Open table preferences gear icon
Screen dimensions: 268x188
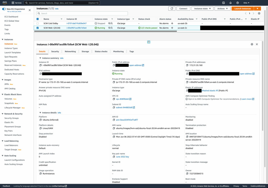(x=259, y=13)
